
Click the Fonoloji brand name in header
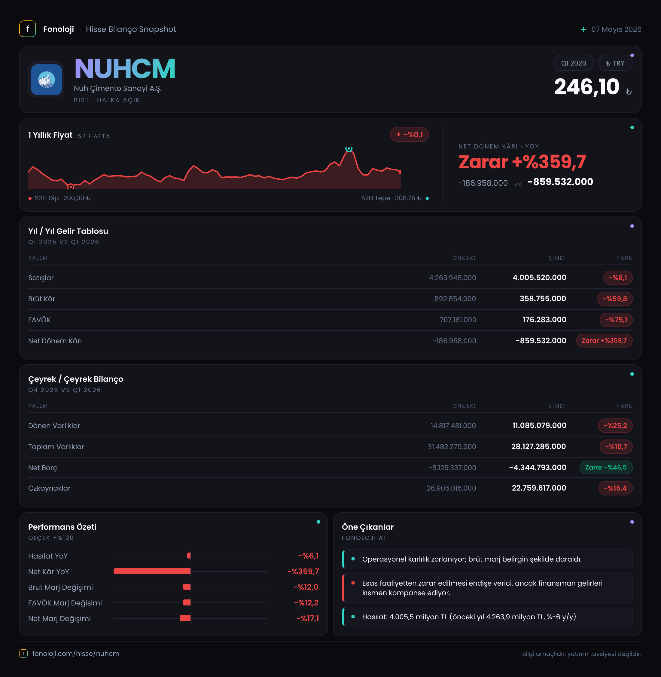click(58, 29)
